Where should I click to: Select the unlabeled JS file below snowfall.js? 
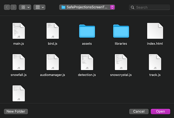tap(19, 93)
